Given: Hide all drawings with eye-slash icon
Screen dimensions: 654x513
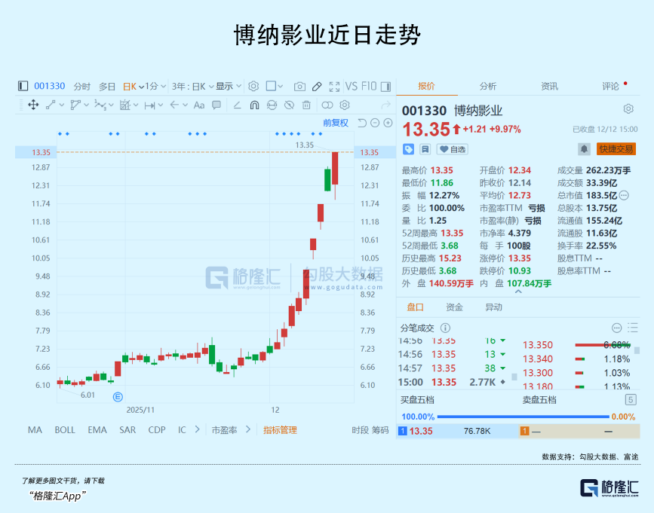Looking at the screenshot, I should (289, 105).
